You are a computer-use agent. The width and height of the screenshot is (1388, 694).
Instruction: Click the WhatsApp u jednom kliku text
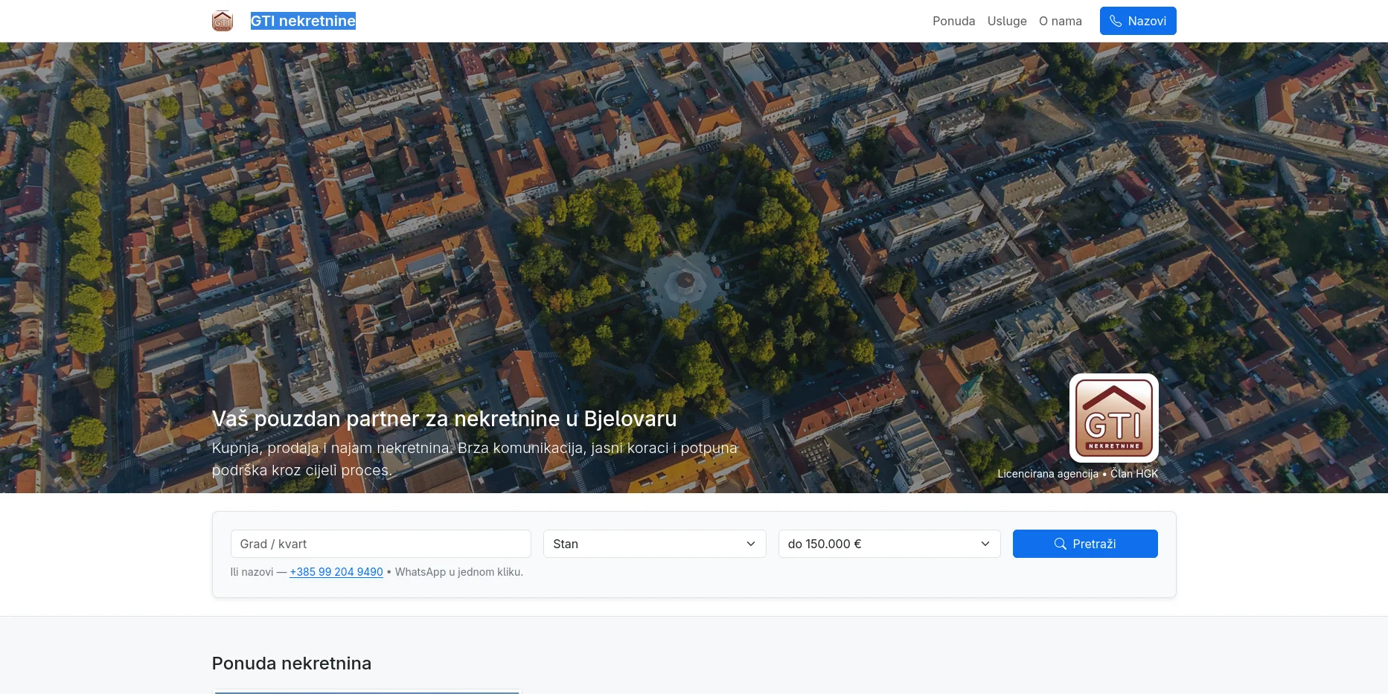pos(458,572)
